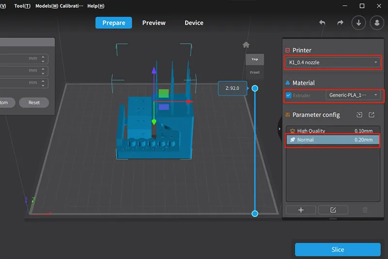Click the undo arrow icon
The image size is (388, 259).
pyautogui.click(x=323, y=23)
